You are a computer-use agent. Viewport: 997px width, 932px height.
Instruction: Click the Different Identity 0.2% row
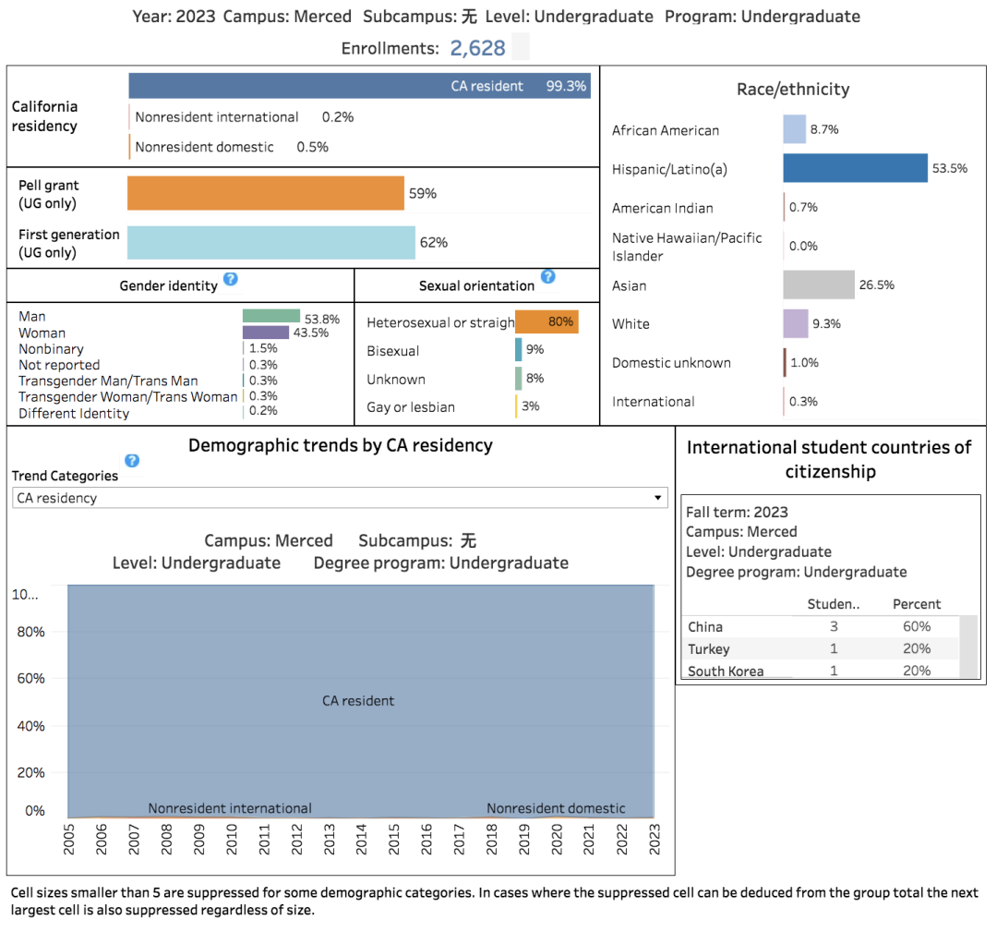click(x=148, y=413)
